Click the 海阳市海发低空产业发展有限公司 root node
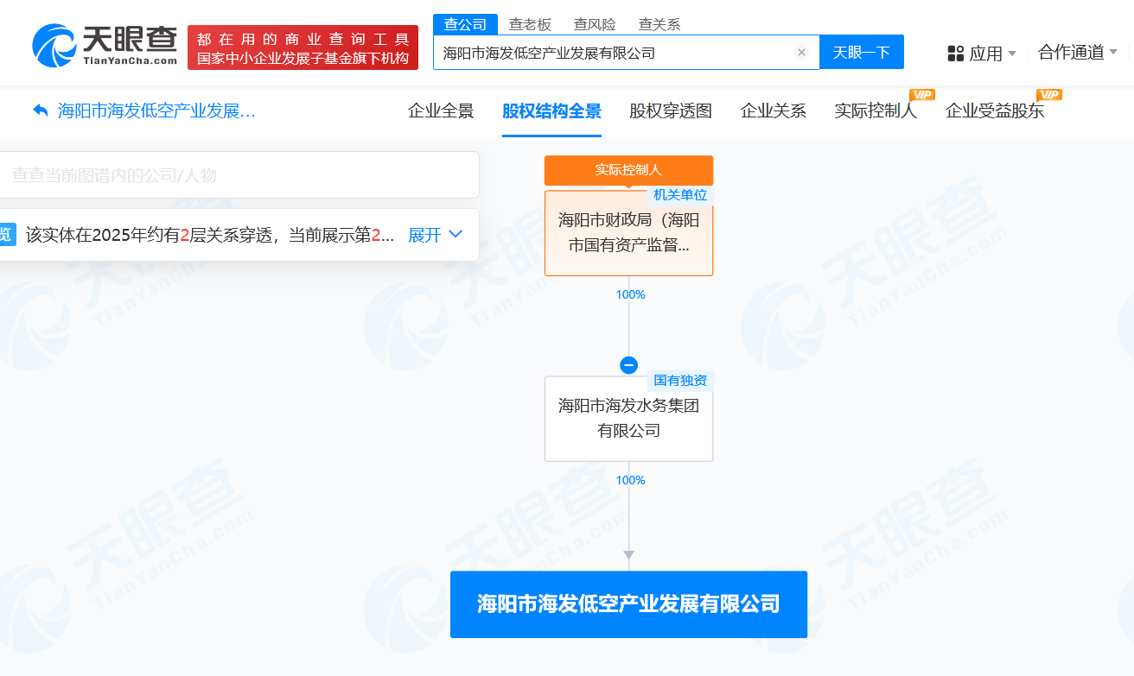Viewport: 1134px width, 676px height. pos(628,603)
